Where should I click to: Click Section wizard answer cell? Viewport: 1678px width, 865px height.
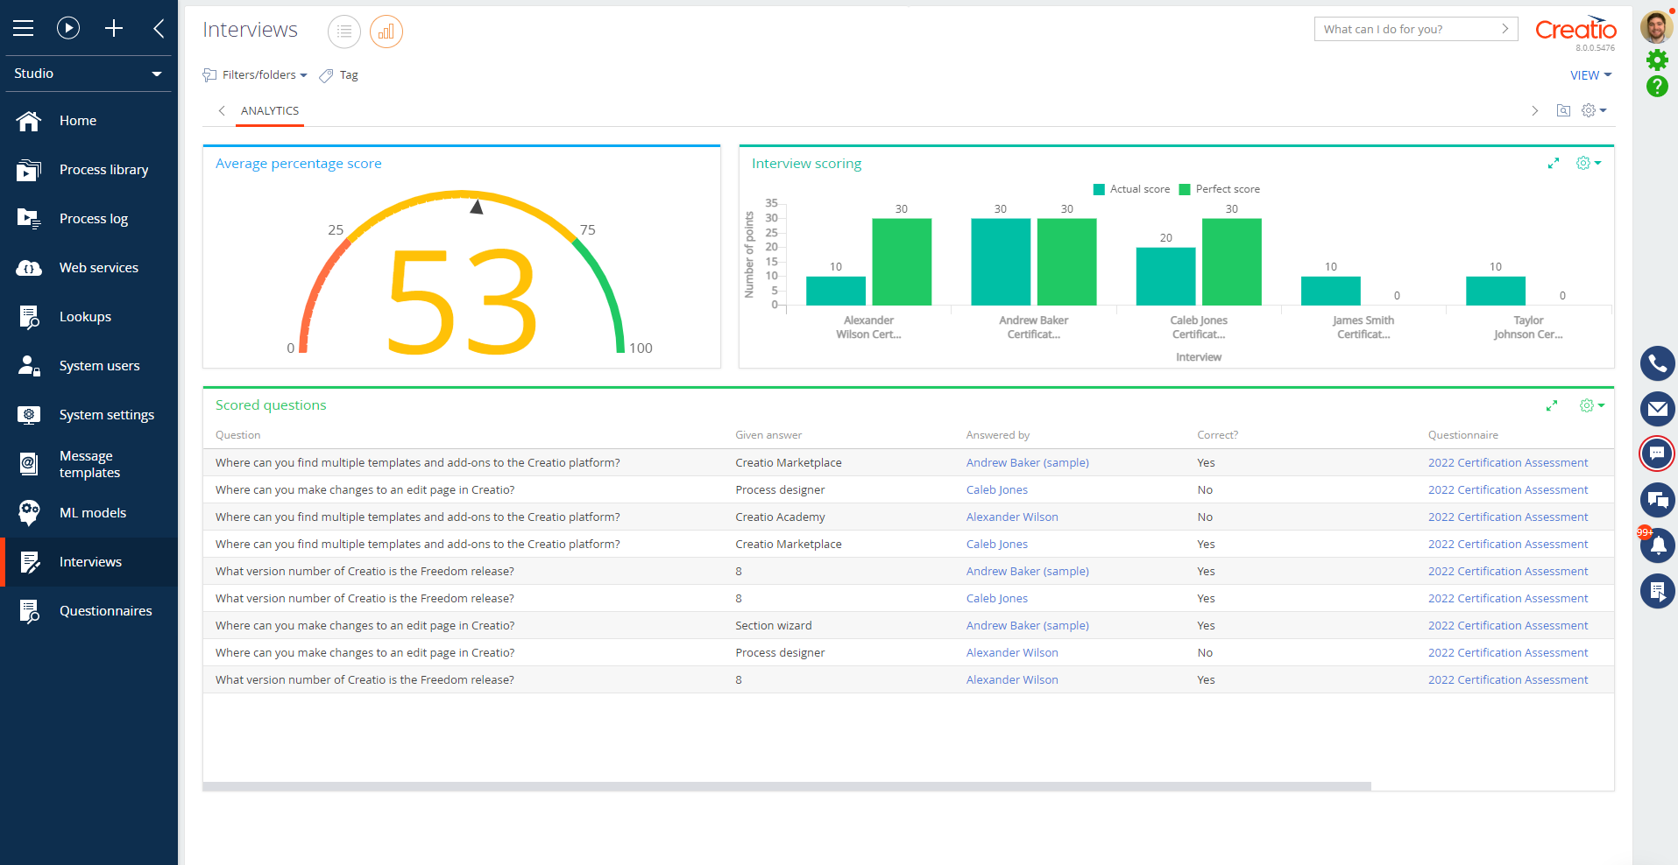pos(774,626)
